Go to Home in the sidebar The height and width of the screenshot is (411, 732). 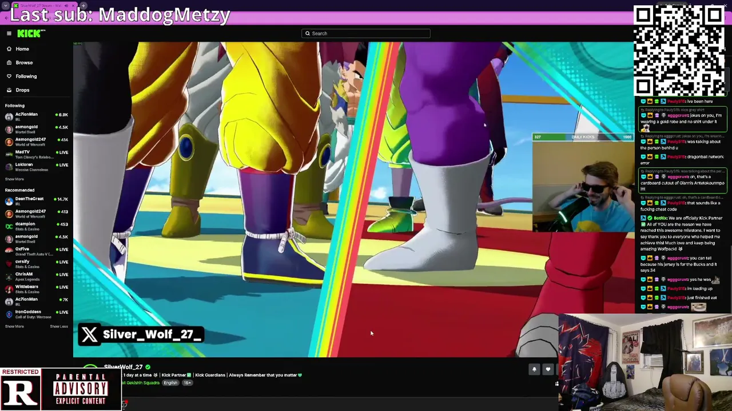[x=22, y=49]
